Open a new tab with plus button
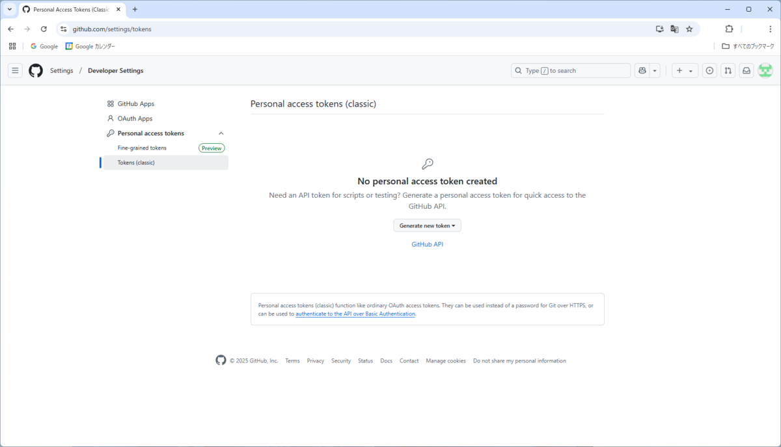This screenshot has width=781, height=447. (135, 9)
